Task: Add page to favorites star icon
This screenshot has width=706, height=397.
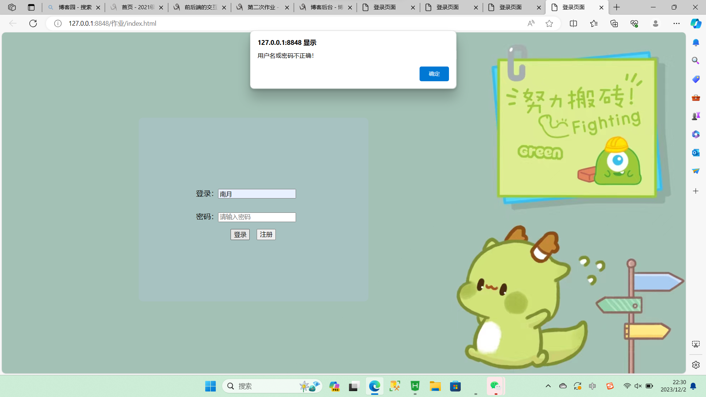Action: 549,24
